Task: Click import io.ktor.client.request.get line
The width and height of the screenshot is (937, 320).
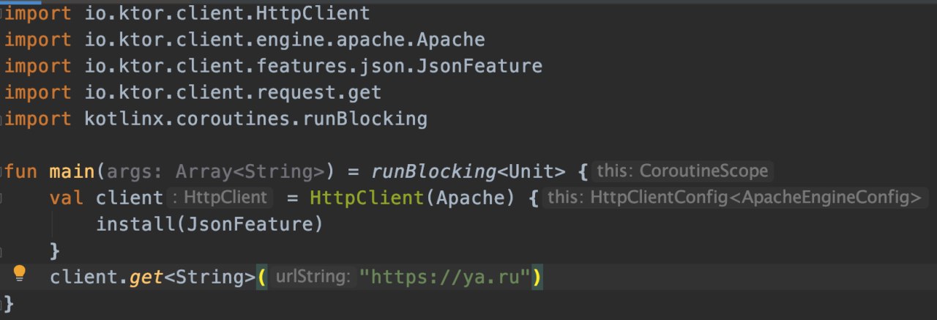Action: tap(193, 93)
